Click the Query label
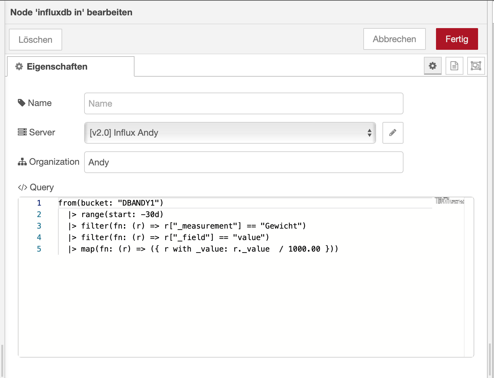This screenshot has width=494, height=378. tap(36, 187)
